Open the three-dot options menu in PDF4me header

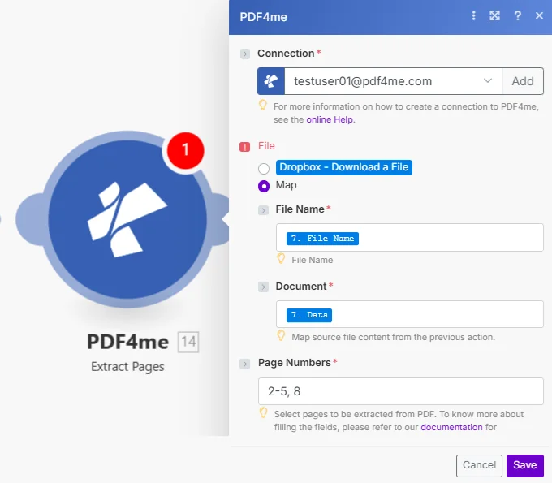tap(473, 15)
